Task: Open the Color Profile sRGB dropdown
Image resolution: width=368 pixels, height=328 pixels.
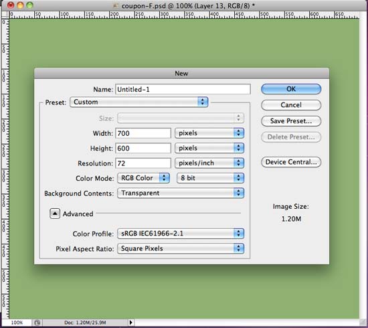Action: 181,234
